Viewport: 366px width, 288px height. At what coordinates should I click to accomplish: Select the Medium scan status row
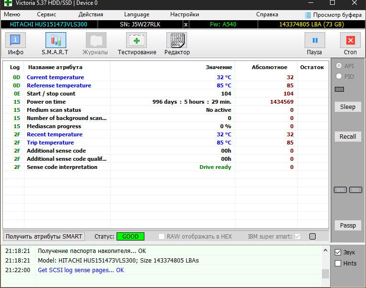165,110
